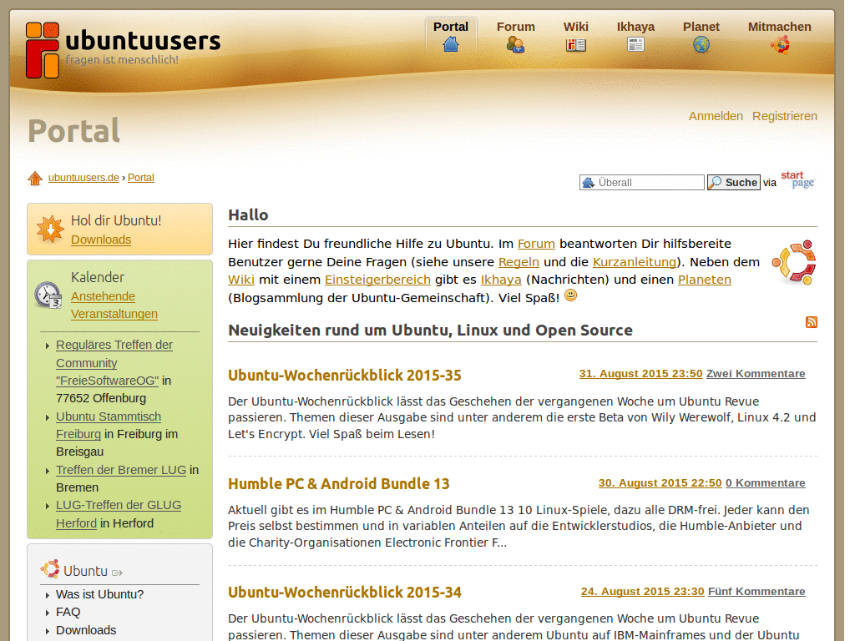Open Ubuntu-Wochenrückblick 2015-34 article

[345, 593]
